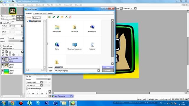Click the green refresh arrows icon
The width and height of the screenshot is (189, 106).
[54, 17]
